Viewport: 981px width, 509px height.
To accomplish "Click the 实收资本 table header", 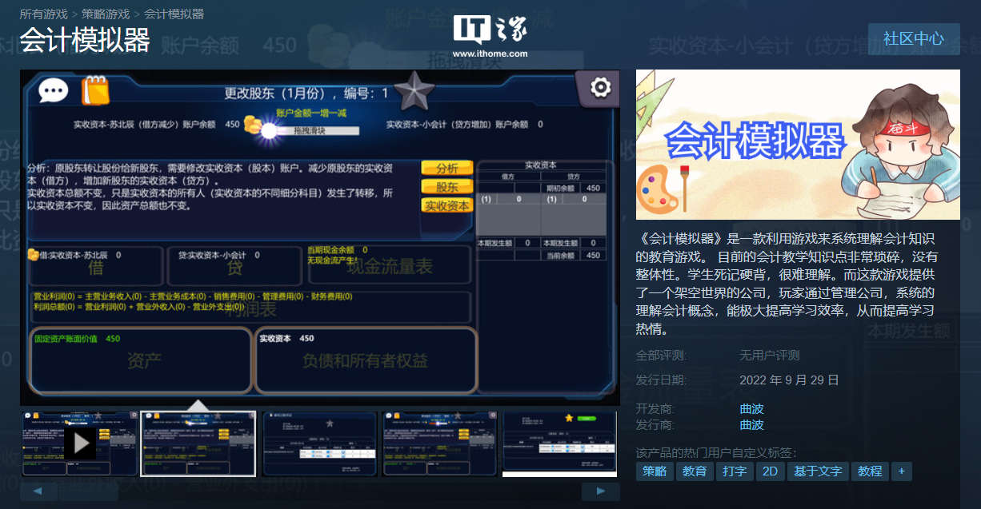I will tap(540, 165).
